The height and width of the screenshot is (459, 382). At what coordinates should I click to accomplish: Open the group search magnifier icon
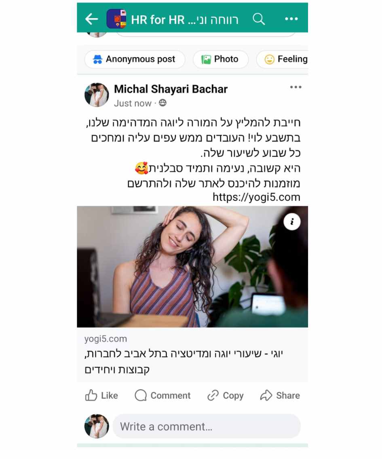(259, 19)
